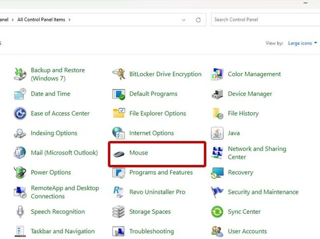Click the Indexing Options magnifier icon

(20, 133)
